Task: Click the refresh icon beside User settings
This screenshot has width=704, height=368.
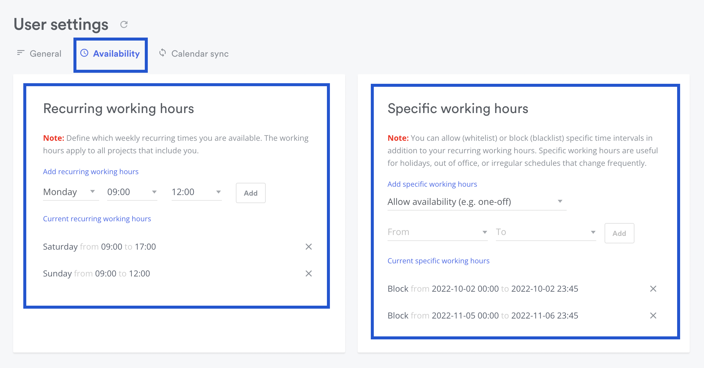Action: coord(124,24)
